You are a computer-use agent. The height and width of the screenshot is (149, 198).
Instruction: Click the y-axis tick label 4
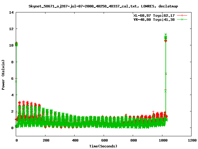tap(12, 95)
